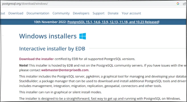Image resolution: width=187 pixels, height=102 pixels.
Task: Open the Download menu item
Action: [16, 13]
